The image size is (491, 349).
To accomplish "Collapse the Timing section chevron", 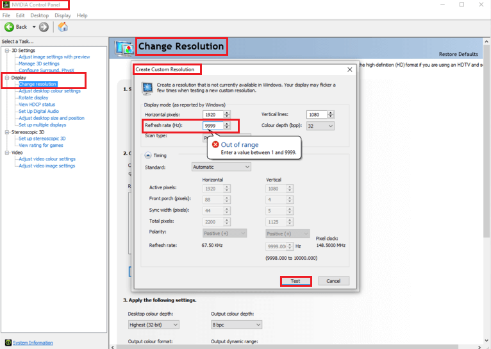I will point(148,155).
